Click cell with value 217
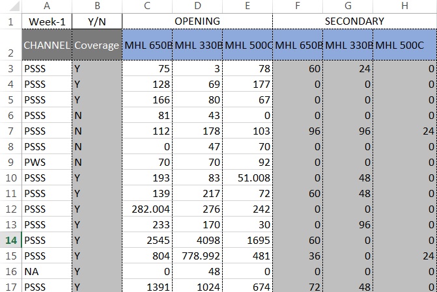The height and width of the screenshot is (292, 437). click(x=197, y=193)
